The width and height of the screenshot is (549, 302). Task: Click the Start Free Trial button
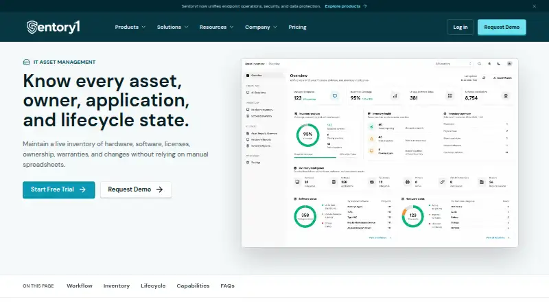(x=59, y=189)
